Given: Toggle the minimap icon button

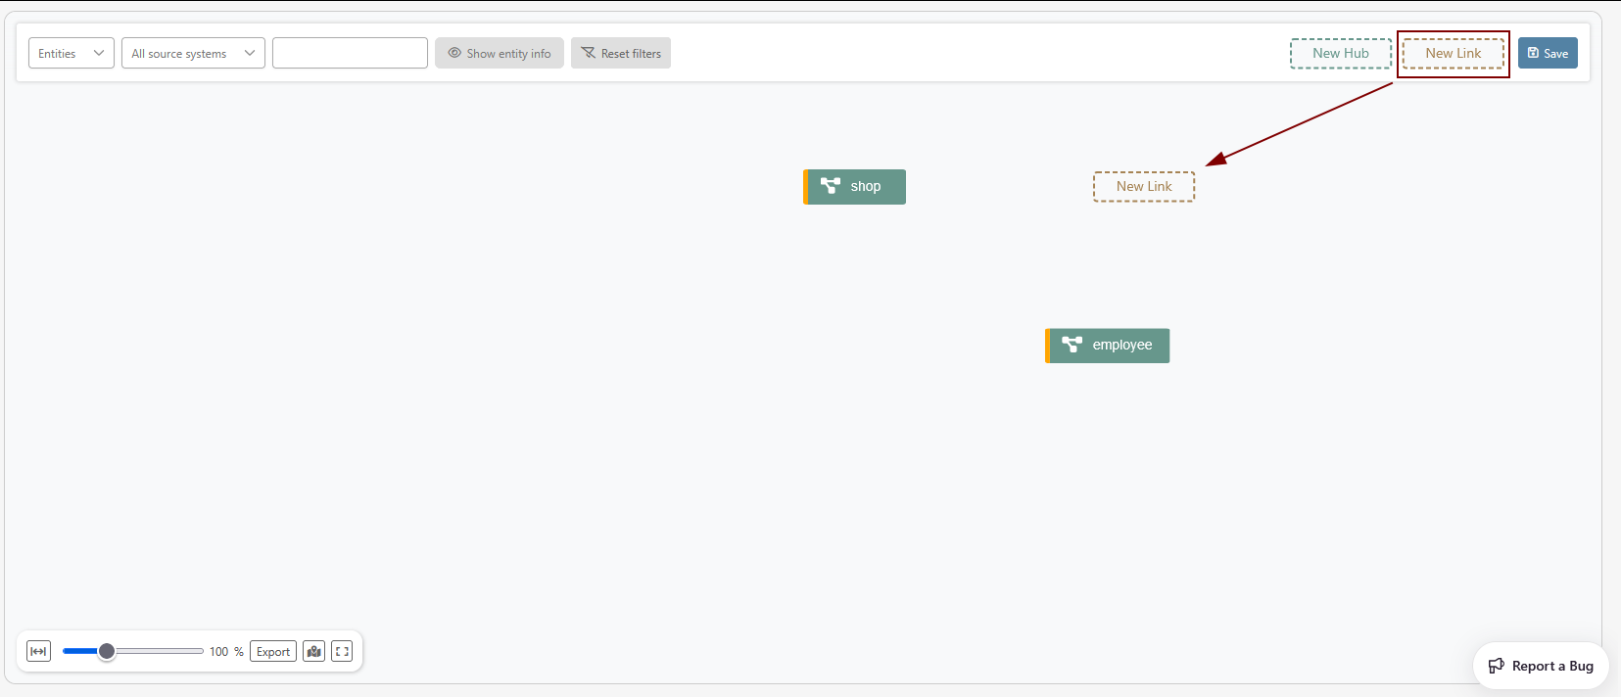Looking at the screenshot, I should [x=313, y=651].
